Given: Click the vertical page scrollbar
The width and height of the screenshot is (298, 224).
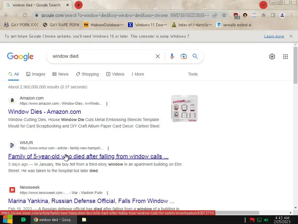Looking at the screenshot, I should click(295, 65).
